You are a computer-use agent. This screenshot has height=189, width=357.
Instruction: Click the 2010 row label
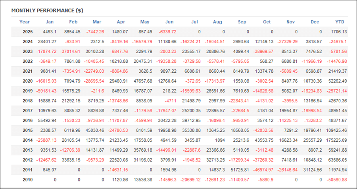pos(28,179)
